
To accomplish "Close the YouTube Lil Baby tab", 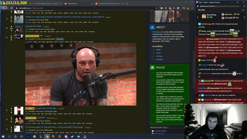I will coord(61,3).
